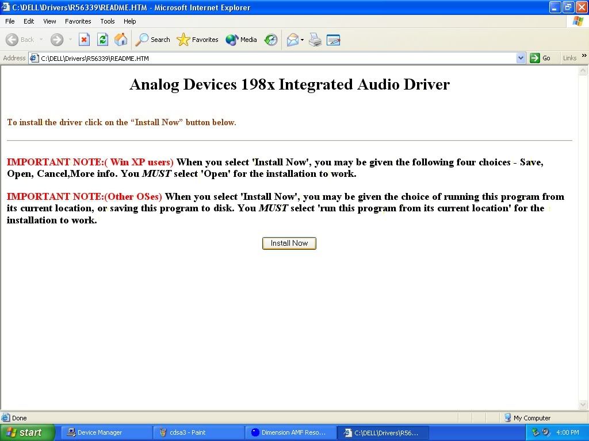Go to the Home page
Image resolution: width=589 pixels, height=441 pixels.
tap(121, 40)
